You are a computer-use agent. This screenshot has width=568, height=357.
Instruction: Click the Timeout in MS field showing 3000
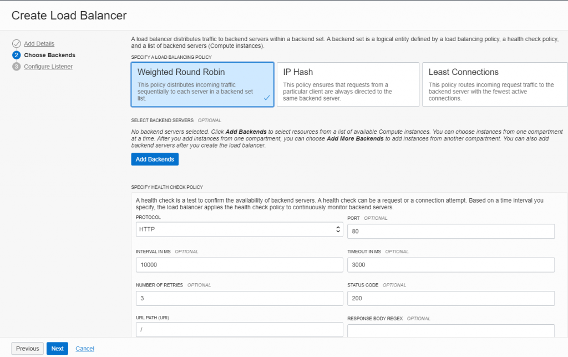[451, 265]
